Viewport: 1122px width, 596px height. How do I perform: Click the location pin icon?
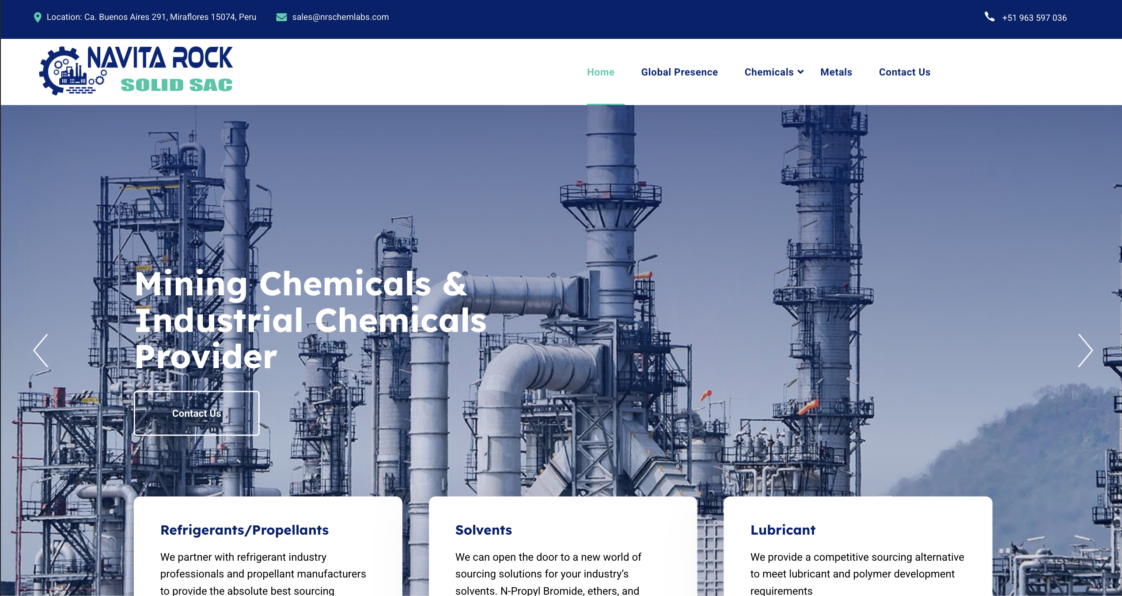coord(38,17)
